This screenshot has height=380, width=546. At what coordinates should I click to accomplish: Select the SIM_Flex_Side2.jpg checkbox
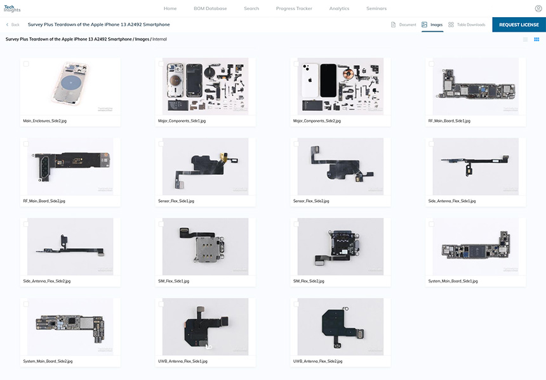click(296, 224)
